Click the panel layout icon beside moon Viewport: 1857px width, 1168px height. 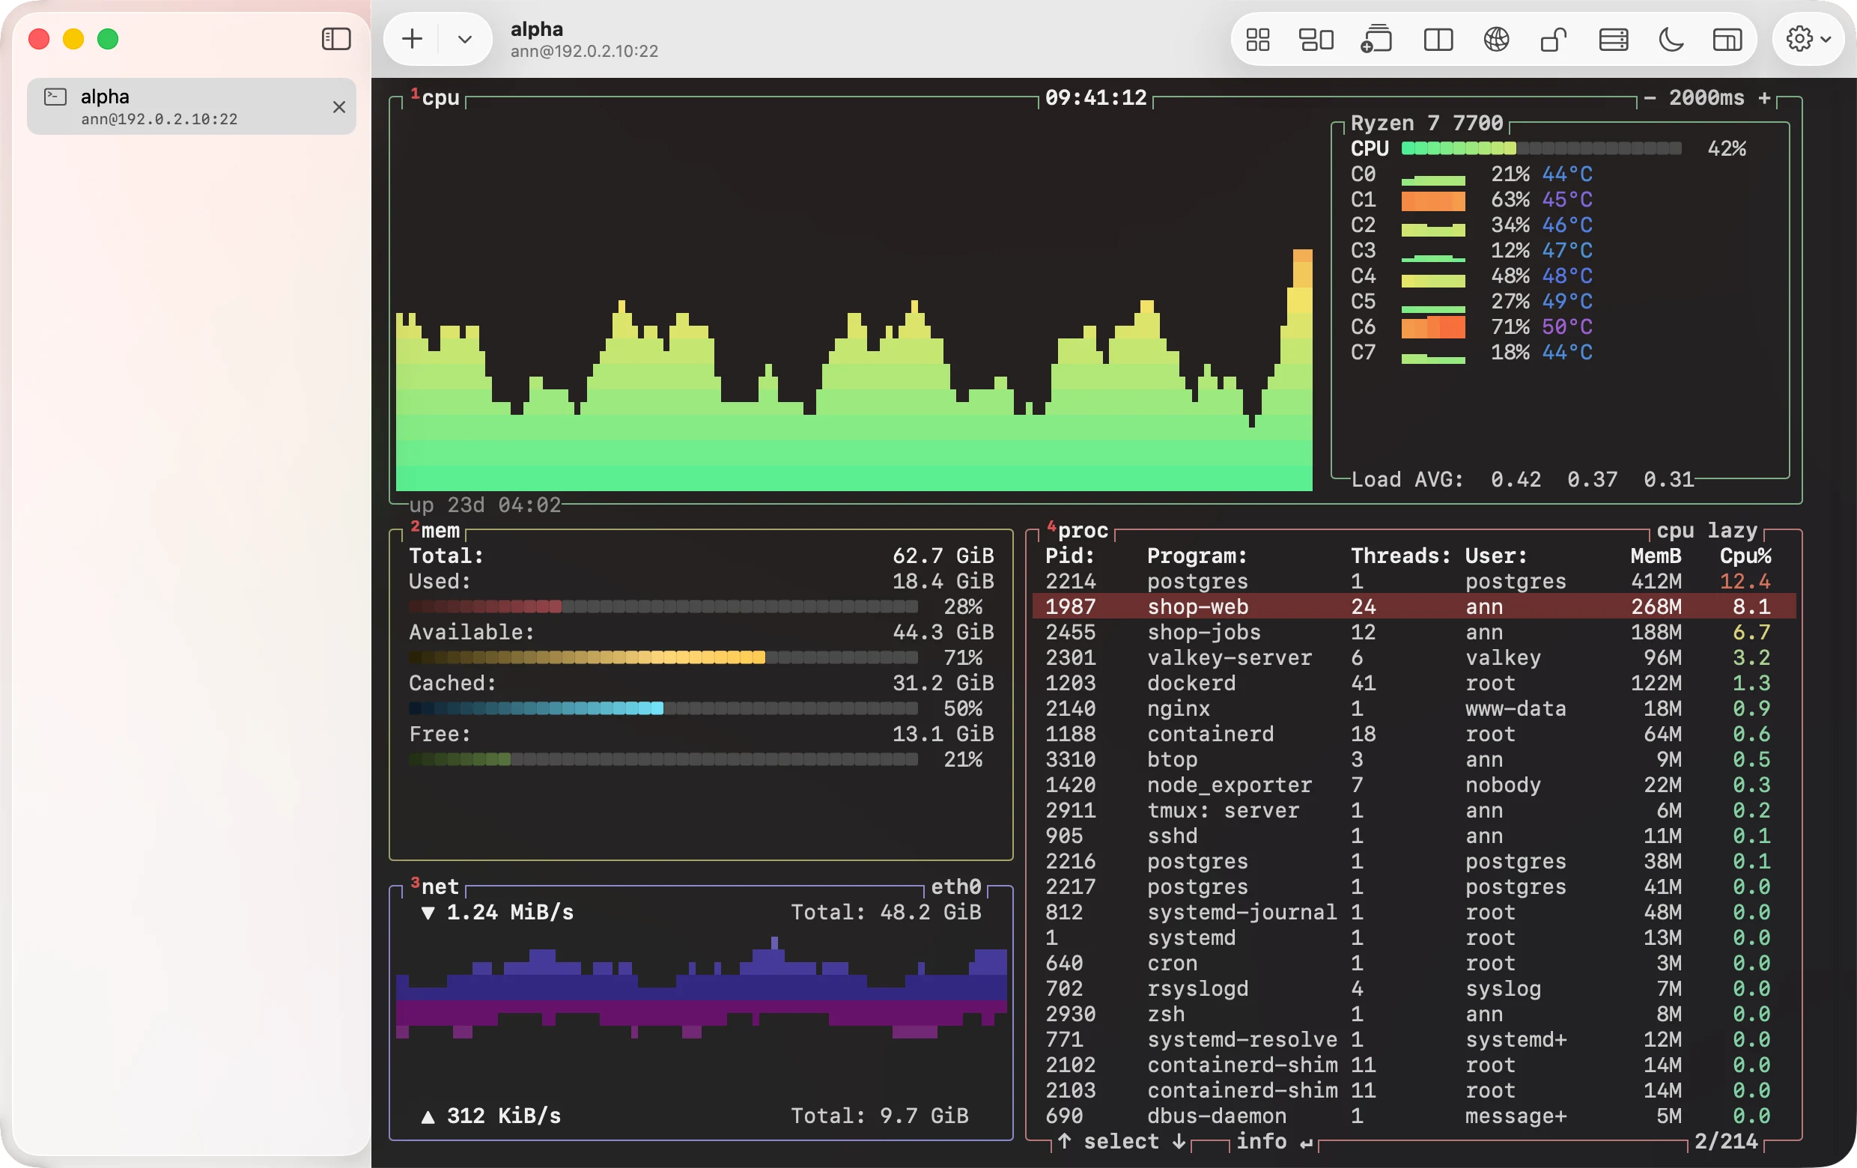click(x=1727, y=40)
